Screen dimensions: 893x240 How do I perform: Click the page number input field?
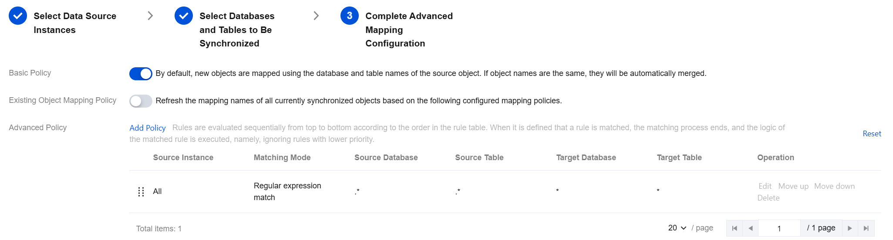[x=779, y=228]
